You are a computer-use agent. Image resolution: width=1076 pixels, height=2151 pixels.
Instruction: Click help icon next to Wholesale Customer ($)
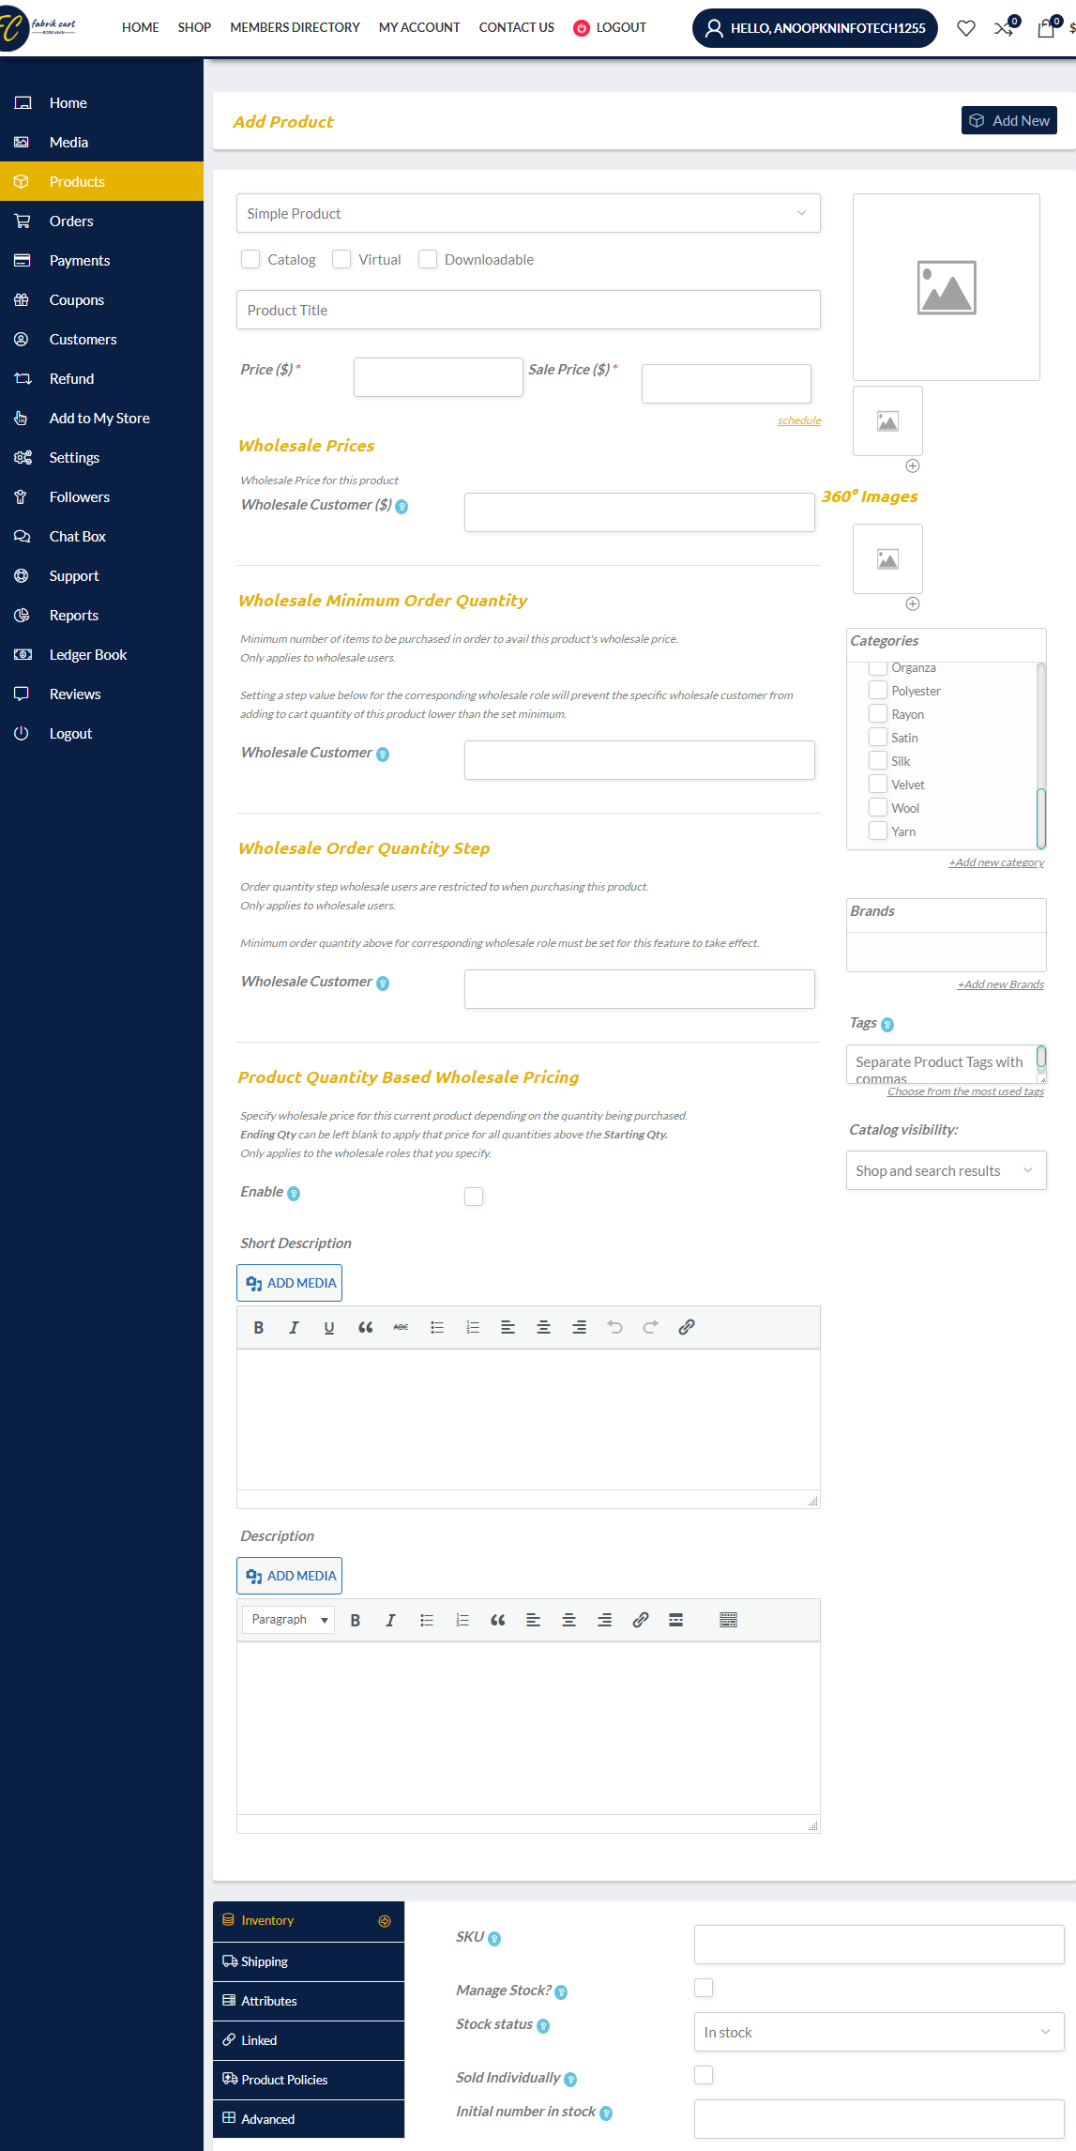click(402, 507)
